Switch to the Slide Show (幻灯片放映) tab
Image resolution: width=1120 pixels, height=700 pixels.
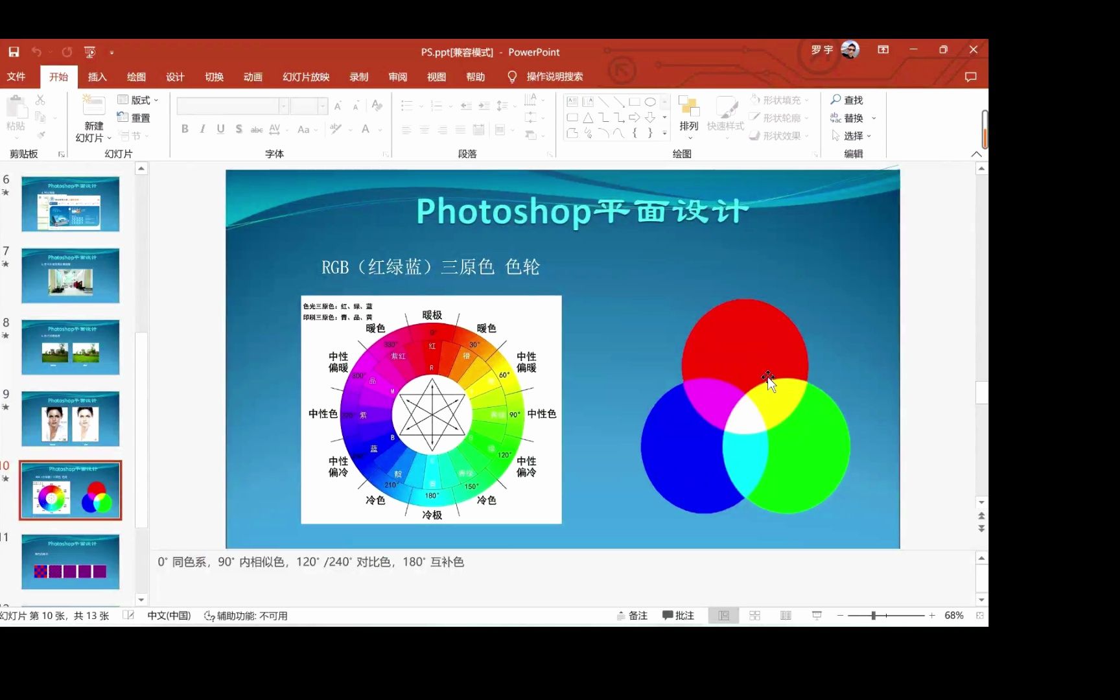click(x=306, y=76)
